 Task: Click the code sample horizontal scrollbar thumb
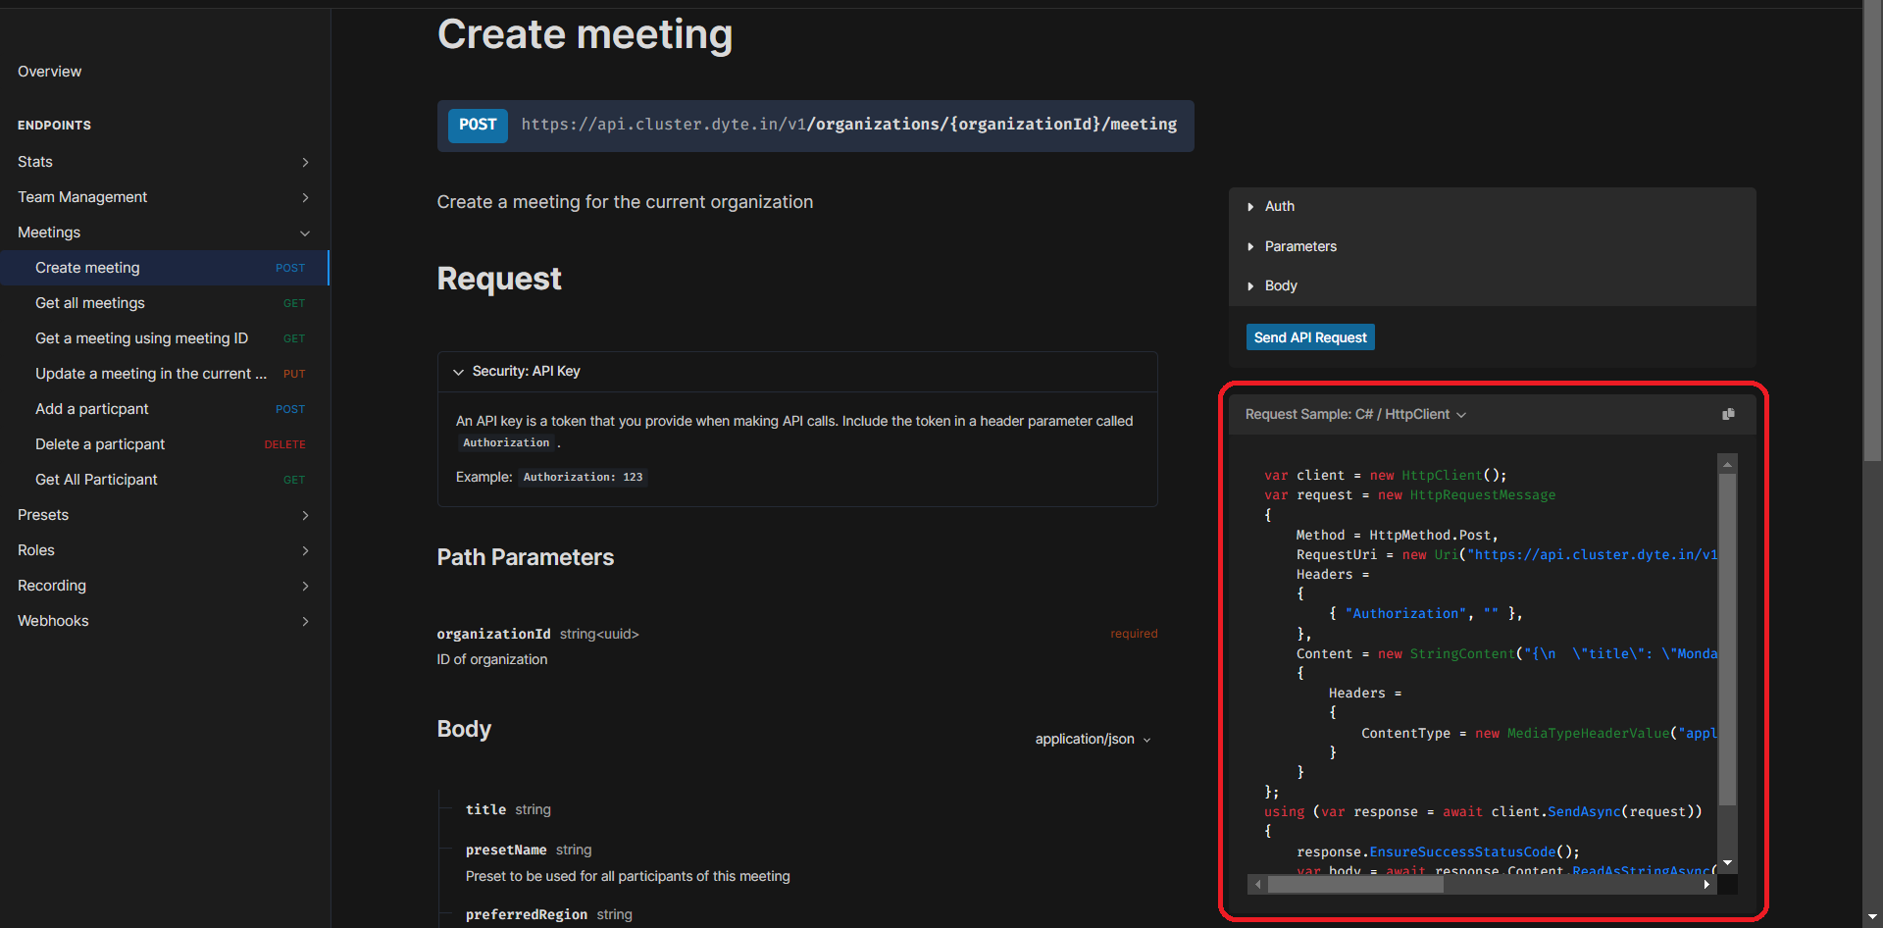click(x=1355, y=884)
